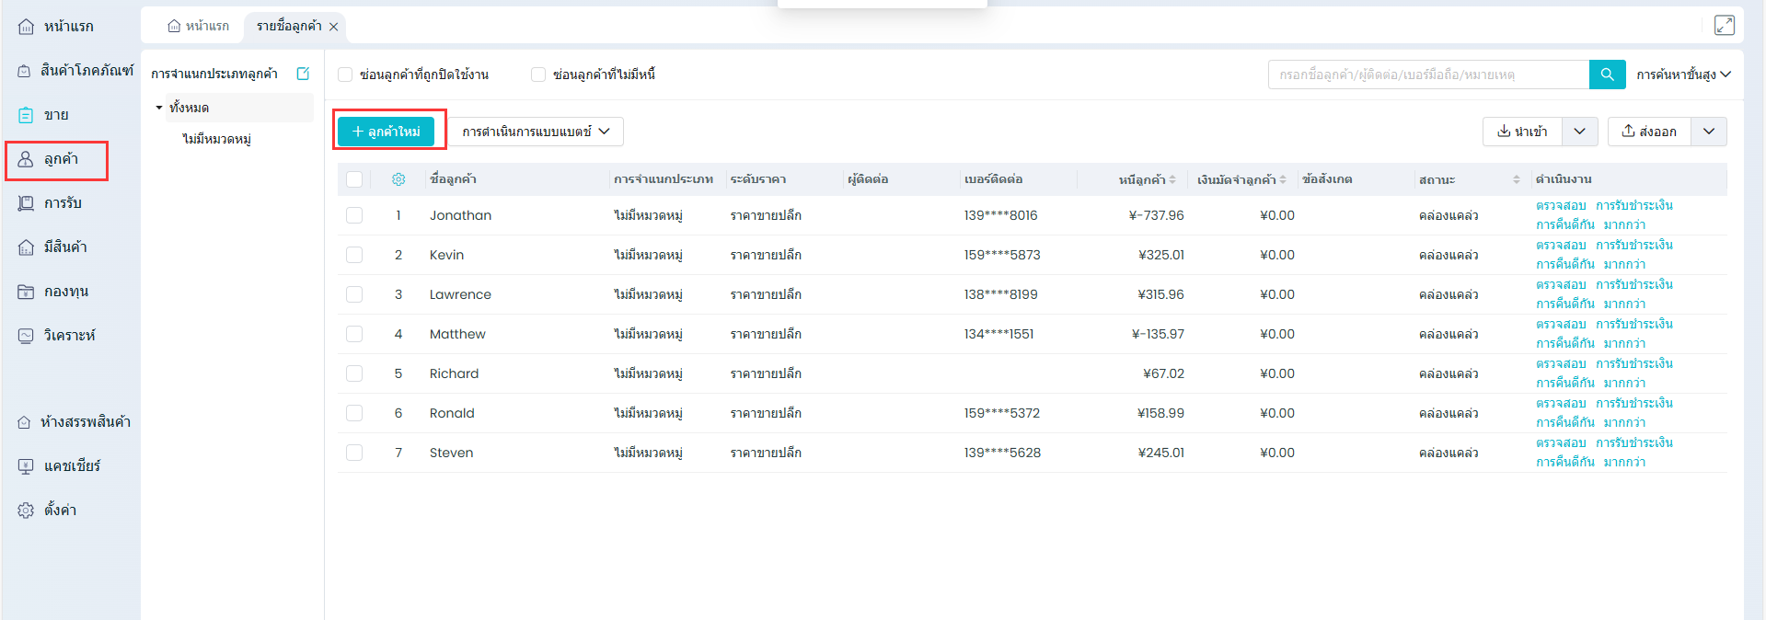Switch to the home (หน้าแรก) tab
The height and width of the screenshot is (620, 1766).
[x=198, y=26]
